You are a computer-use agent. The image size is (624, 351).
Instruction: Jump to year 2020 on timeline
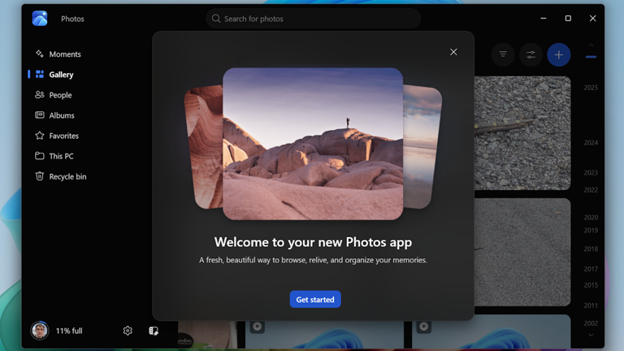pyautogui.click(x=591, y=217)
